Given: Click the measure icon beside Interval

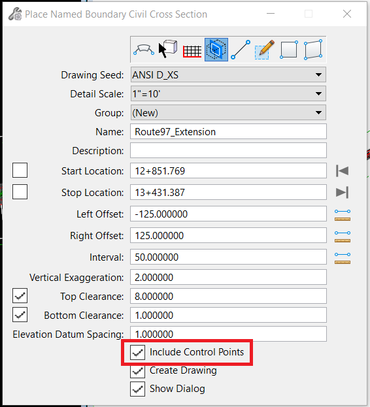Looking at the screenshot, I should (x=343, y=258).
